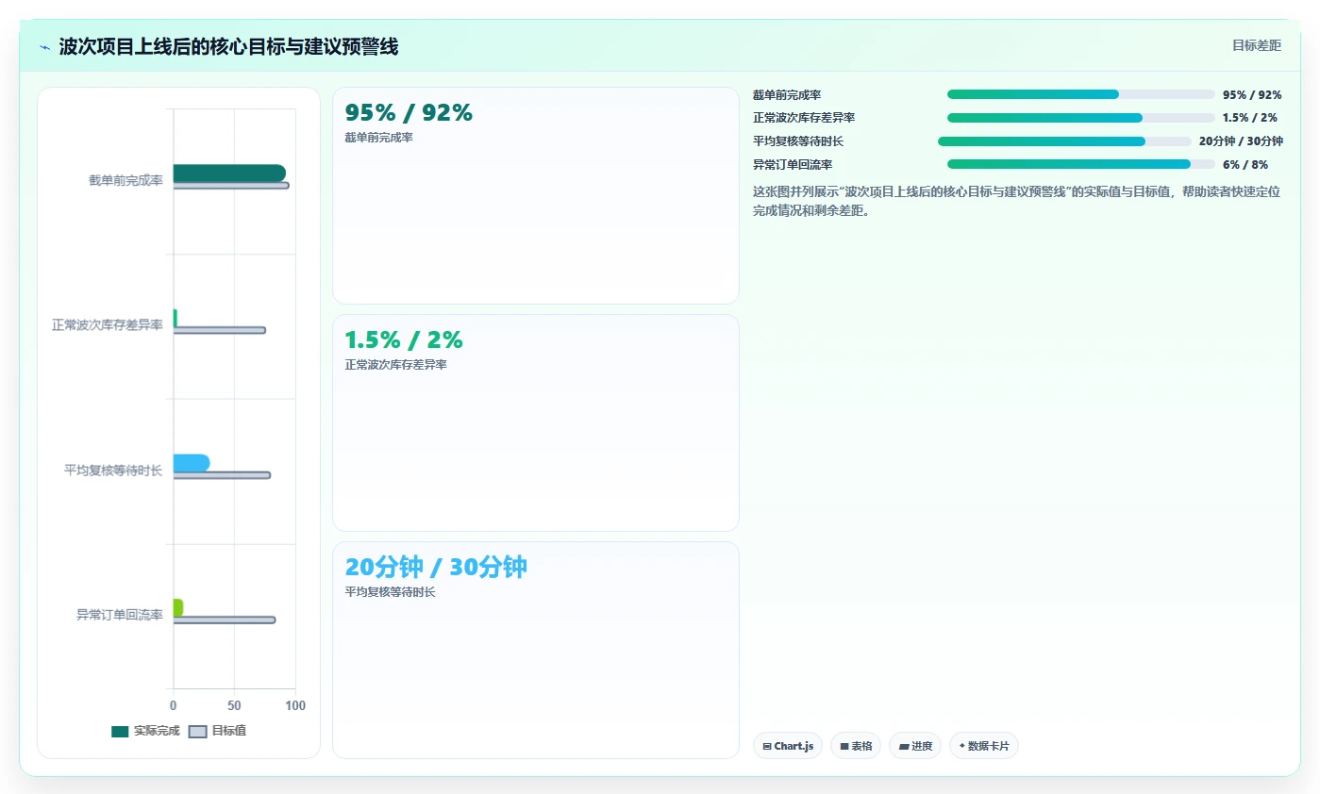Open the 20分钟 / 30分钟 data card
The height and width of the screenshot is (794, 1320).
536,650
